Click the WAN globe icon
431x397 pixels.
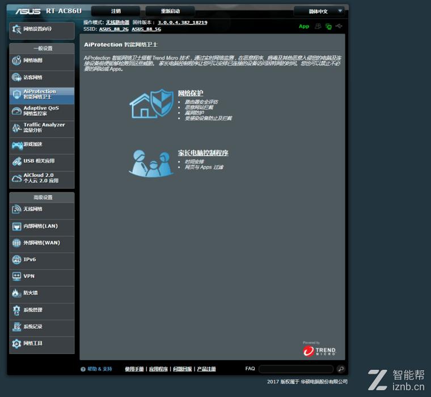[16, 243]
